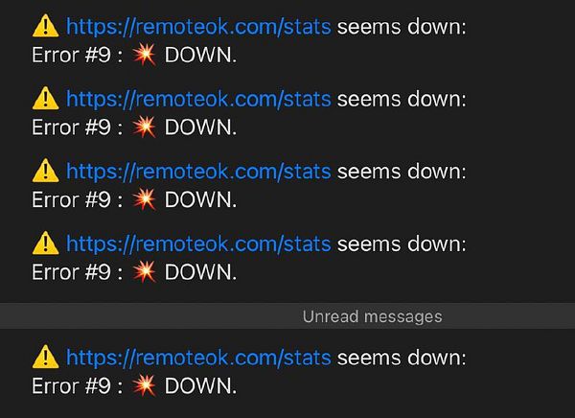Click the Unread messages divider label
Image resolution: width=575 pixels, height=418 pixels.
pyautogui.click(x=372, y=315)
